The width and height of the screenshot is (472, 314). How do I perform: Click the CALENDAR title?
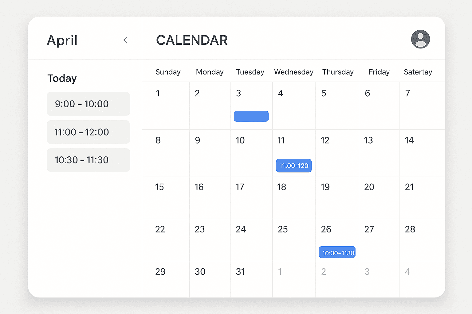191,40
